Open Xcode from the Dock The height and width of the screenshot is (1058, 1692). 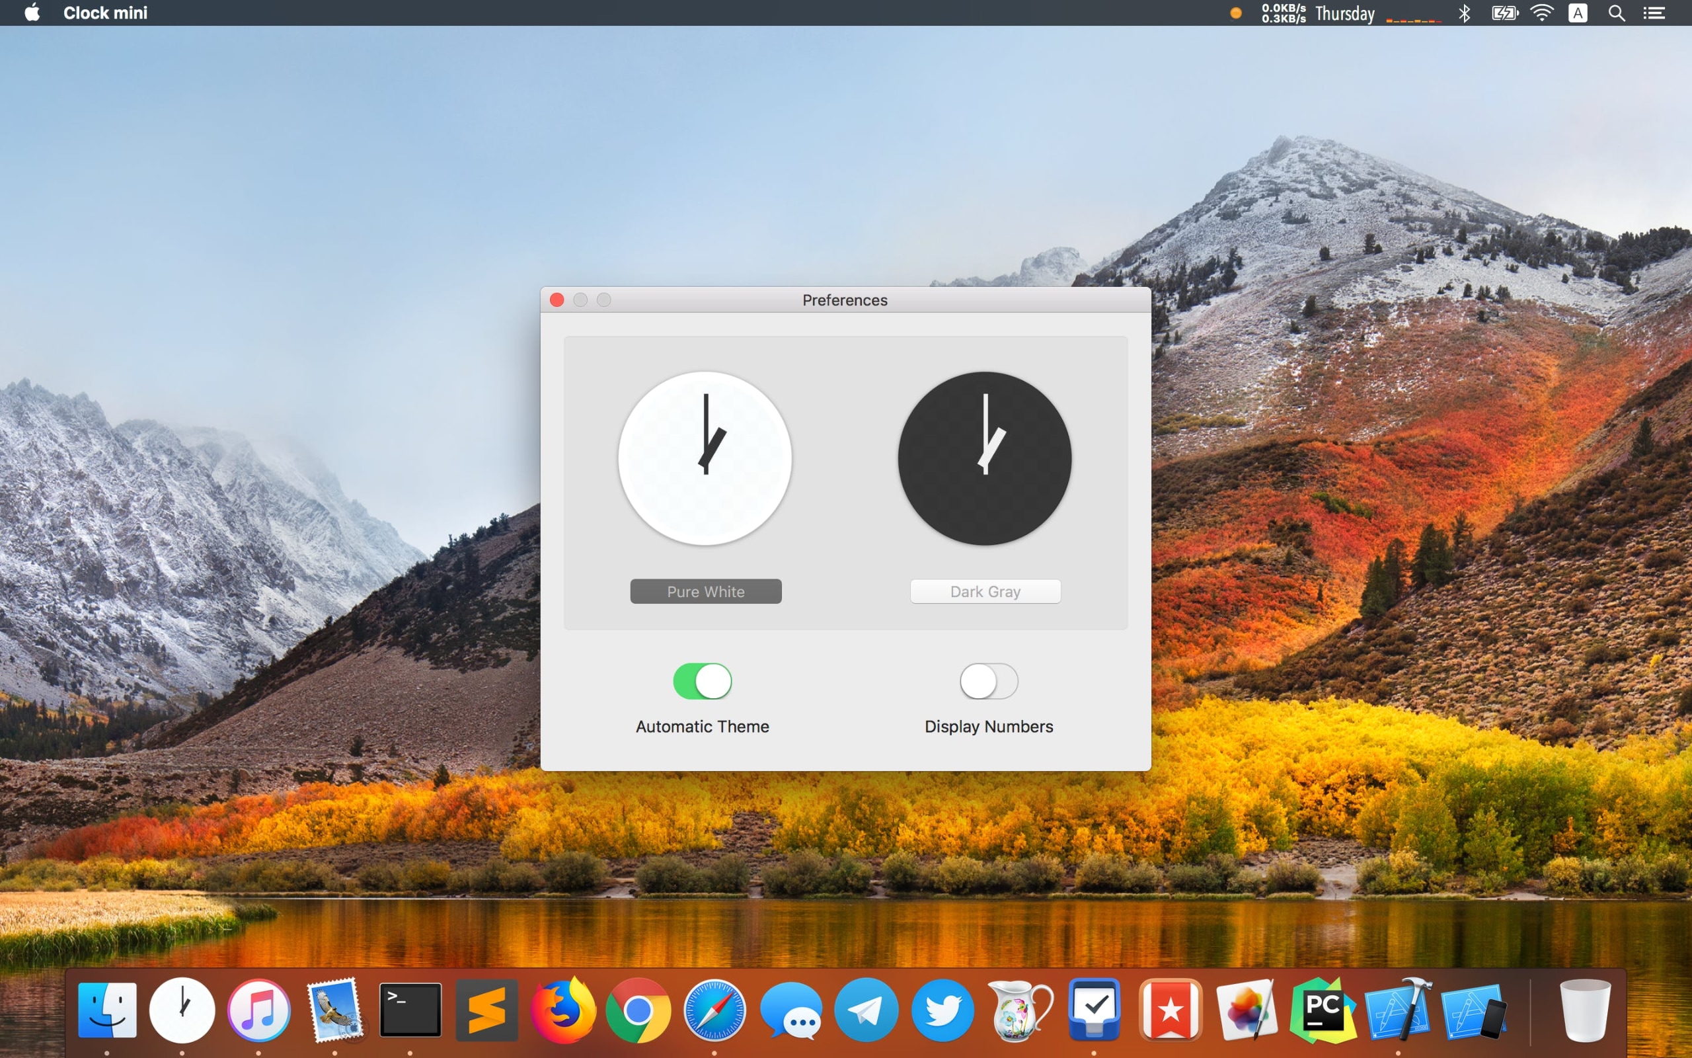coord(1398,1010)
